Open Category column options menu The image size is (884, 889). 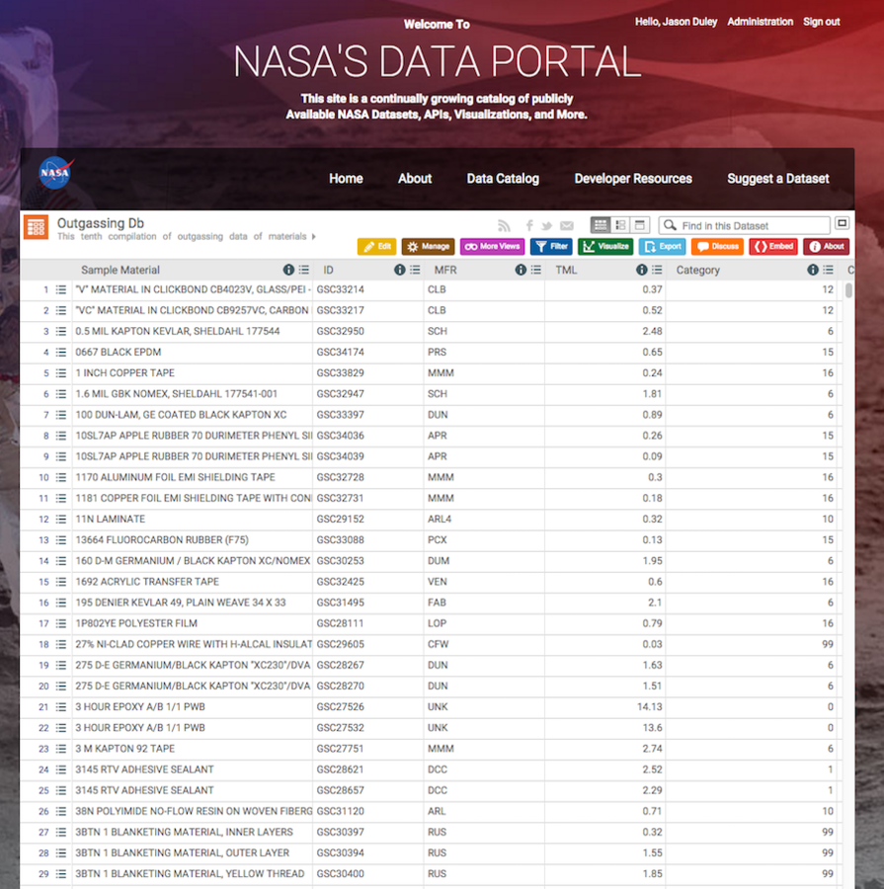(828, 270)
